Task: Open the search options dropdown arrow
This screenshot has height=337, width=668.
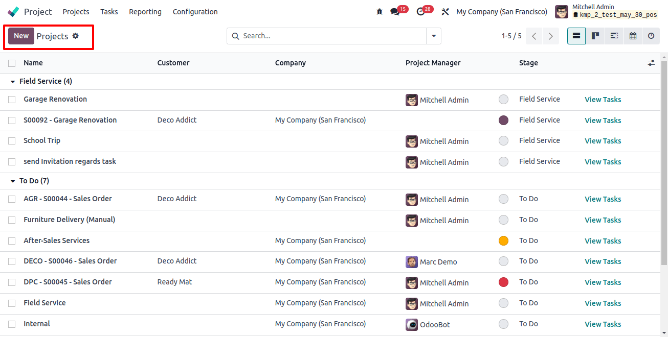Action: 434,36
